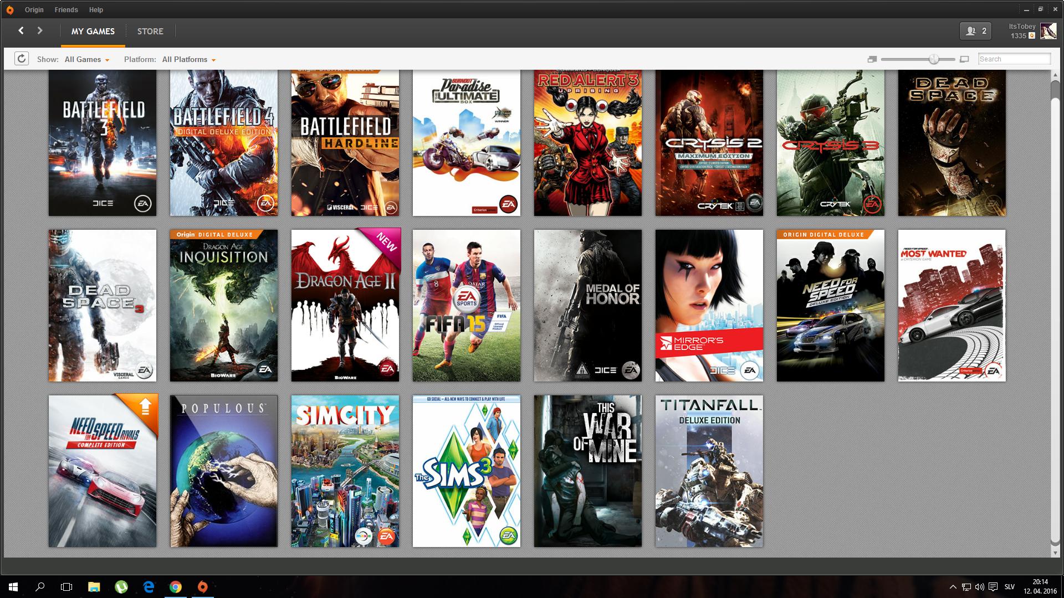Click the tile size slider handle

point(934,59)
